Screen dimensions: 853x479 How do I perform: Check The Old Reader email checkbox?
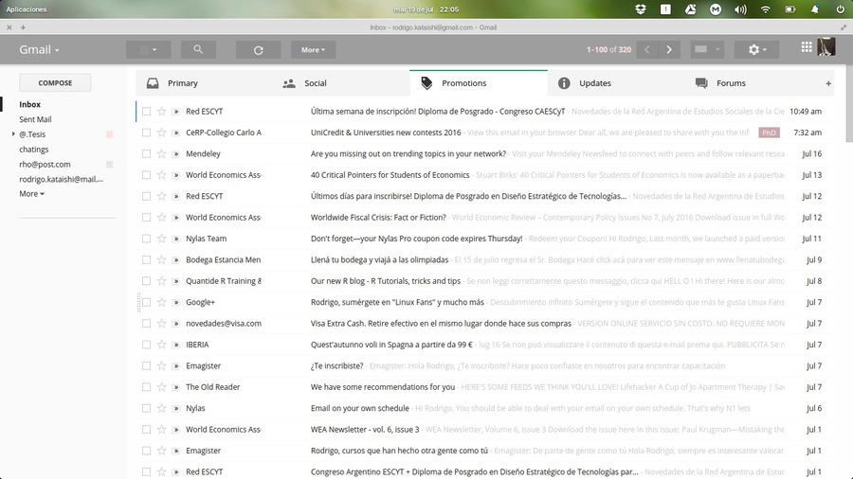[146, 386]
